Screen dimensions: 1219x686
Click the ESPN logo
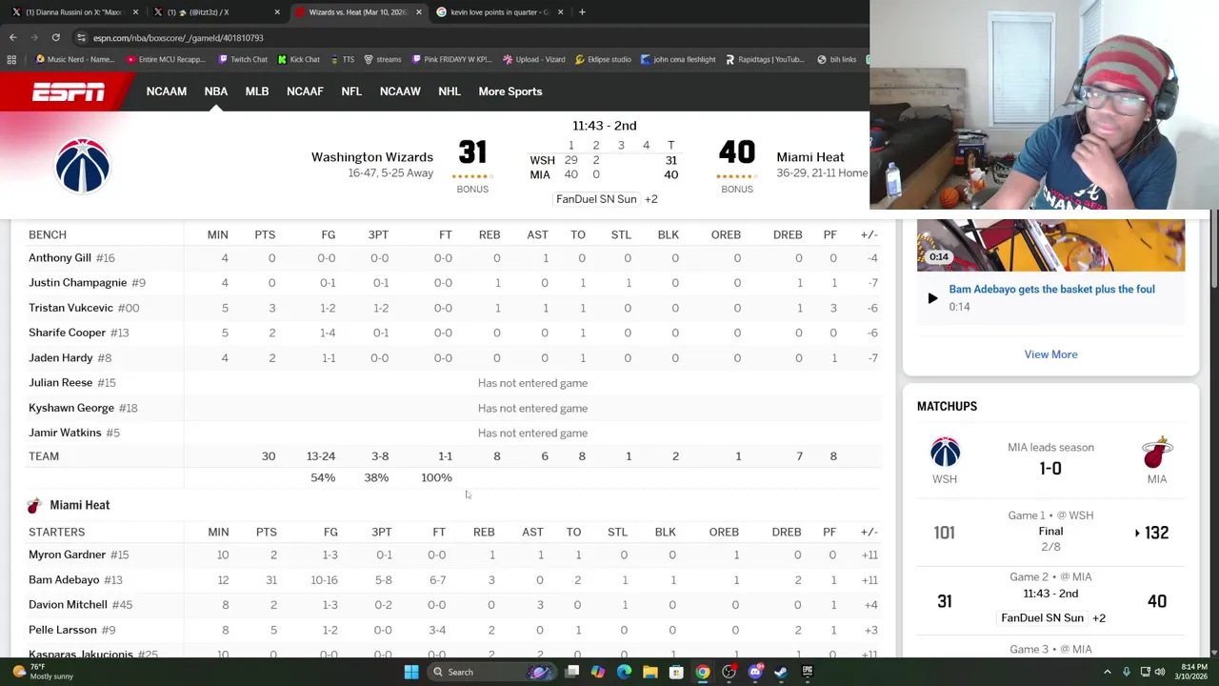69,91
